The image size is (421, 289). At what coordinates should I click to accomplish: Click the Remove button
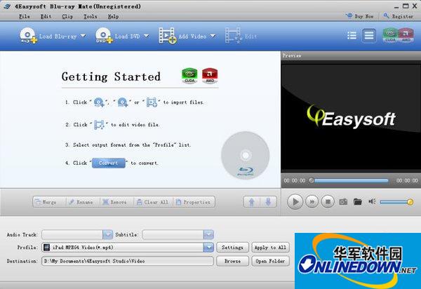coord(116,202)
